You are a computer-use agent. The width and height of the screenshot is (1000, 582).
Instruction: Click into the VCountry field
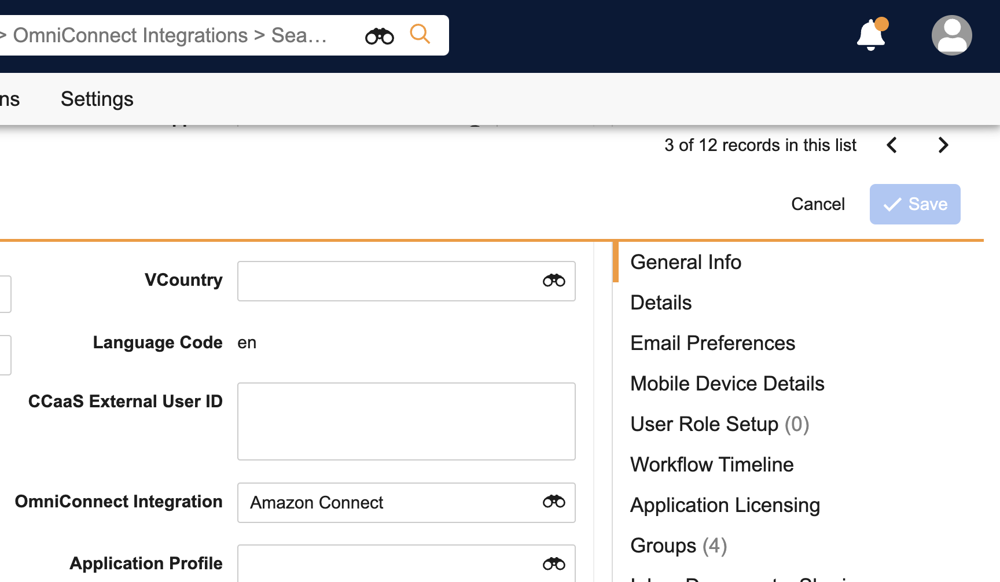406,281
